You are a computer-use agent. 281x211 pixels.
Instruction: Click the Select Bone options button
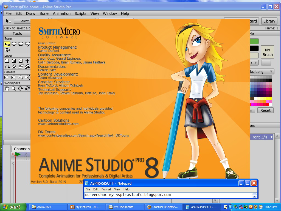[x=22, y=21]
